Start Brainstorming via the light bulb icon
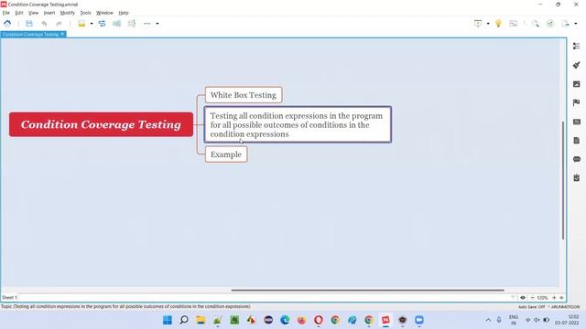Viewport: 586px width, 329px height. click(x=498, y=24)
